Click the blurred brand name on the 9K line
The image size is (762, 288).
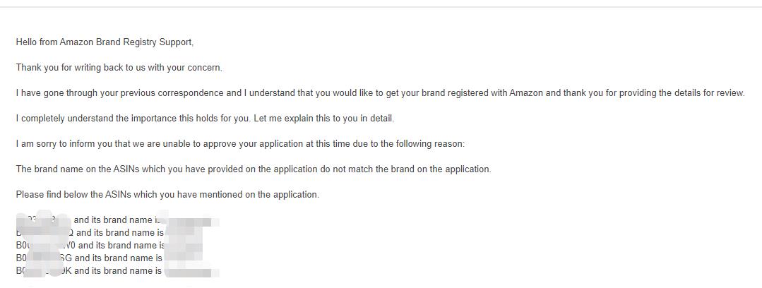coord(192,271)
